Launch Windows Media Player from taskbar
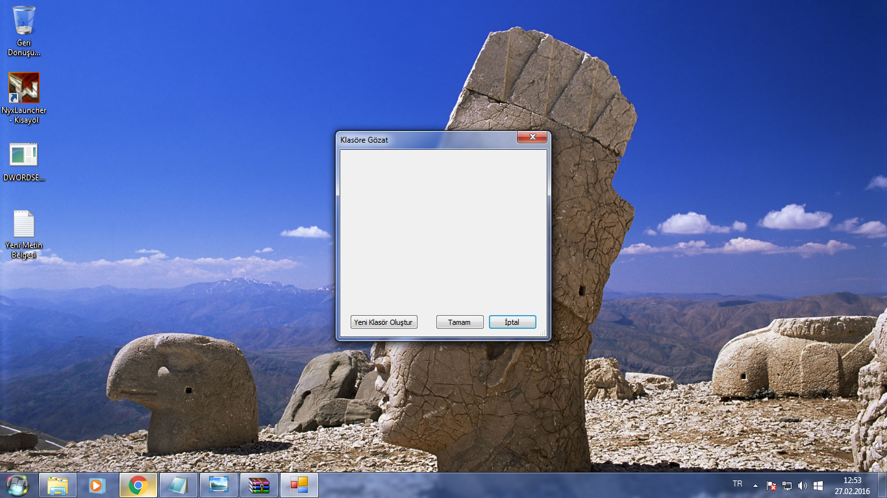887x498 pixels. point(97,485)
